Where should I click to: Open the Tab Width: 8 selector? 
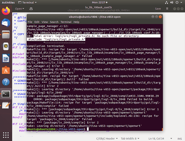[x=130, y=139]
